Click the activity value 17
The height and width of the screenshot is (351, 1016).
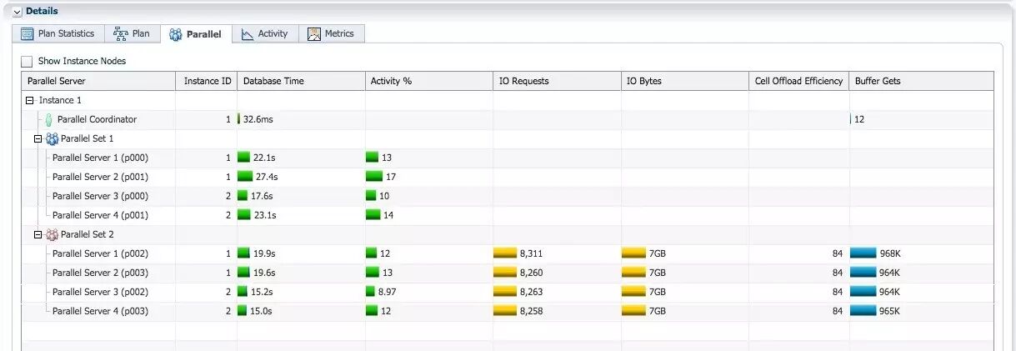point(390,177)
